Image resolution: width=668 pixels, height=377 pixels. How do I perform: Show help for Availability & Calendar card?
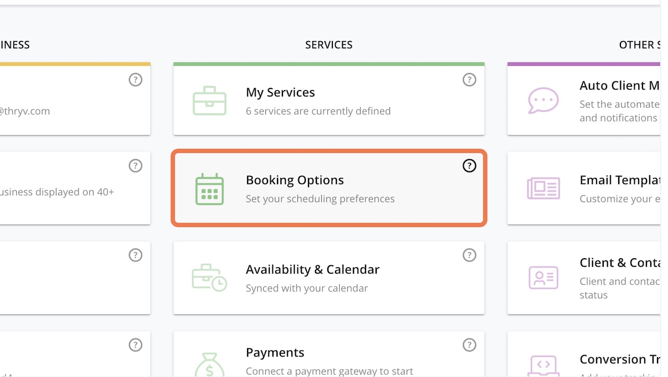coord(469,255)
